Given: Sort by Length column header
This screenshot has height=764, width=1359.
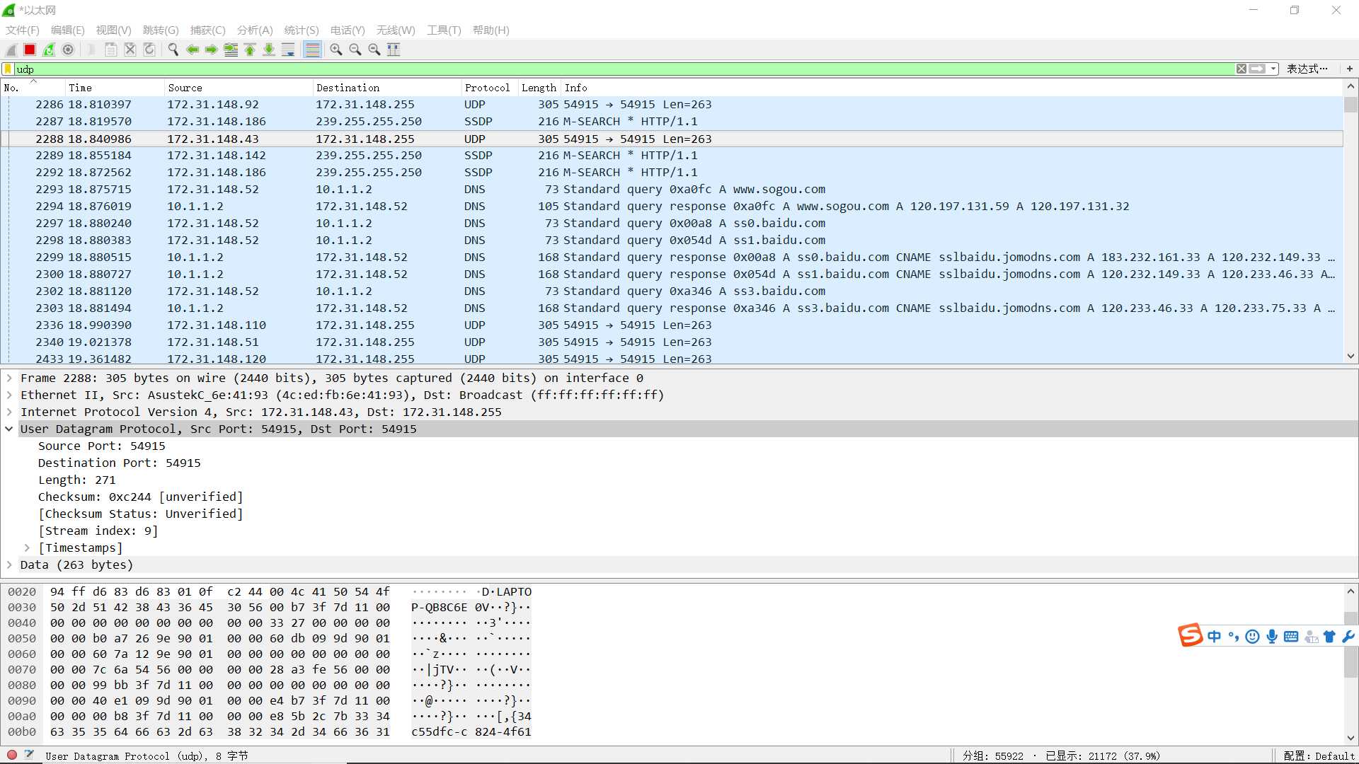Looking at the screenshot, I should [x=539, y=88].
